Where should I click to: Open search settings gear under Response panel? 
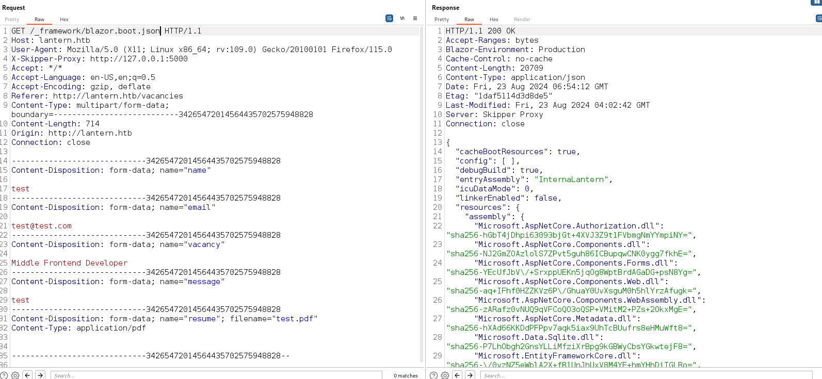[445, 375]
